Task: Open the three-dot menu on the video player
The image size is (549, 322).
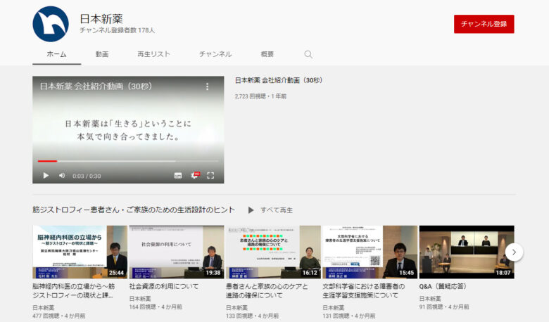Action: click(x=207, y=86)
